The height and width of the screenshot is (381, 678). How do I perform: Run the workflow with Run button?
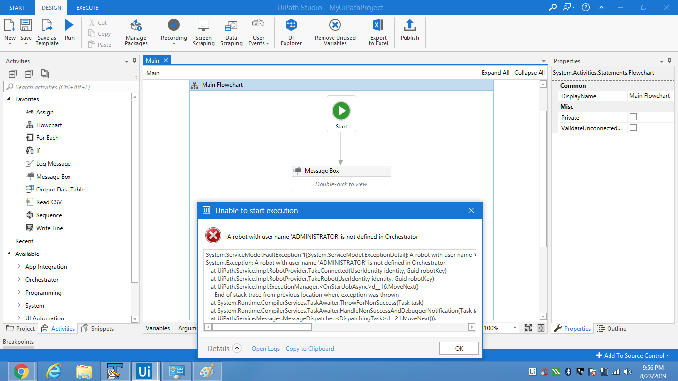click(x=69, y=30)
